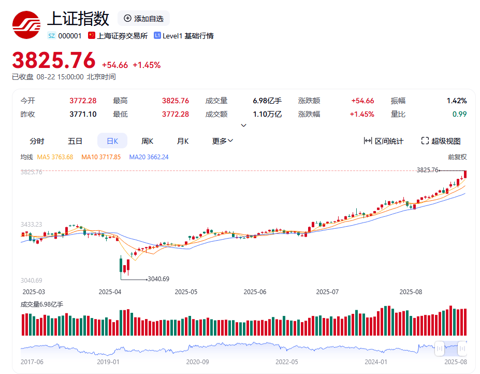Toggle the MA10 moving average line
This screenshot has height=374, width=480.
(x=101, y=157)
